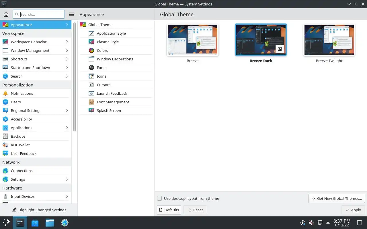Click the home icon in System Settings

click(x=6, y=14)
